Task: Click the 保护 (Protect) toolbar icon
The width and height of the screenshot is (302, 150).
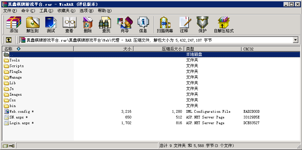Action: pos(202,24)
